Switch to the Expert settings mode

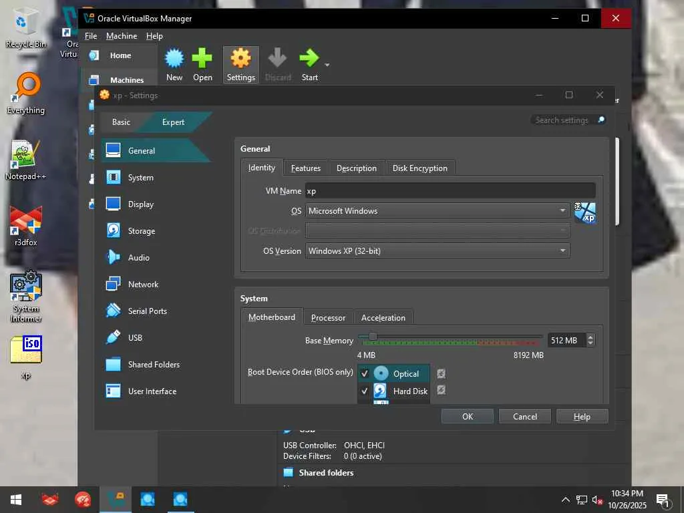[173, 122]
